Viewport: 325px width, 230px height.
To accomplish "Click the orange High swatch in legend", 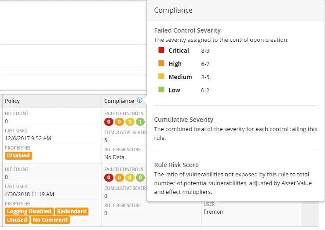I will (x=161, y=63).
